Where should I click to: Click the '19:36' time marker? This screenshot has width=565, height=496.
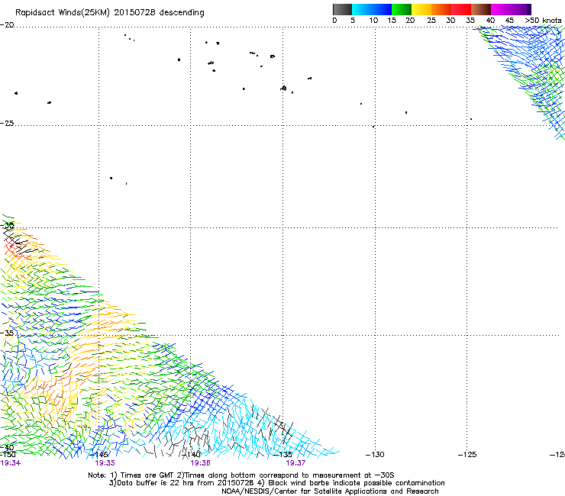(x=200, y=463)
